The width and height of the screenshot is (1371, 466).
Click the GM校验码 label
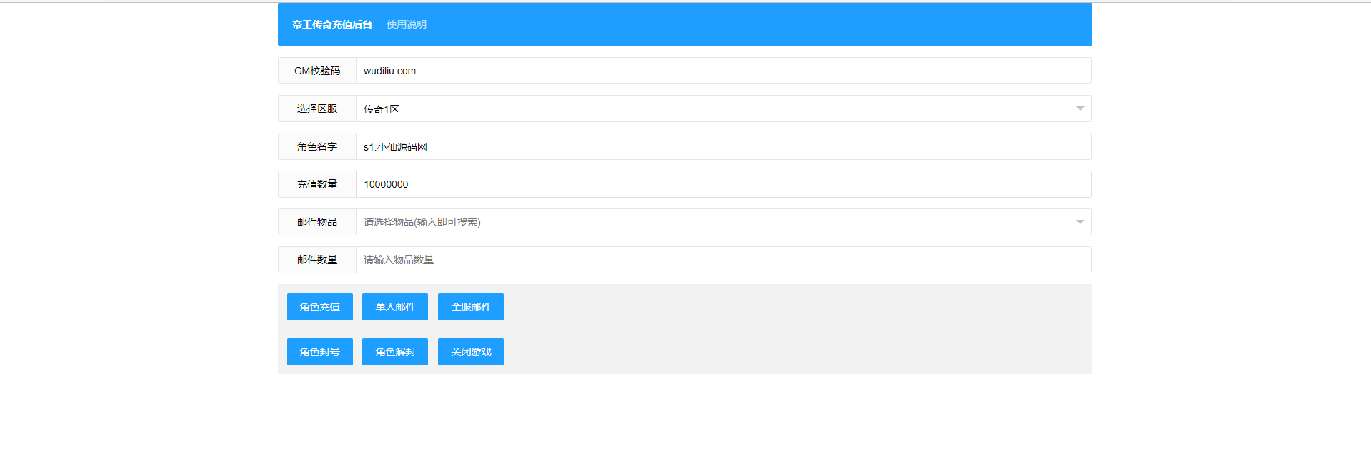pos(317,71)
